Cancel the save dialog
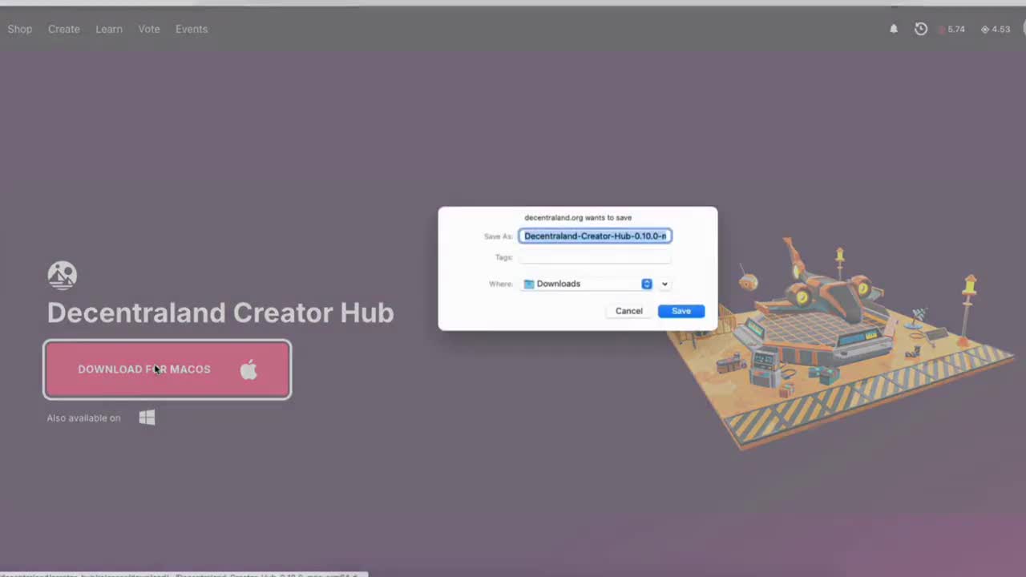Image resolution: width=1026 pixels, height=577 pixels. (x=628, y=311)
